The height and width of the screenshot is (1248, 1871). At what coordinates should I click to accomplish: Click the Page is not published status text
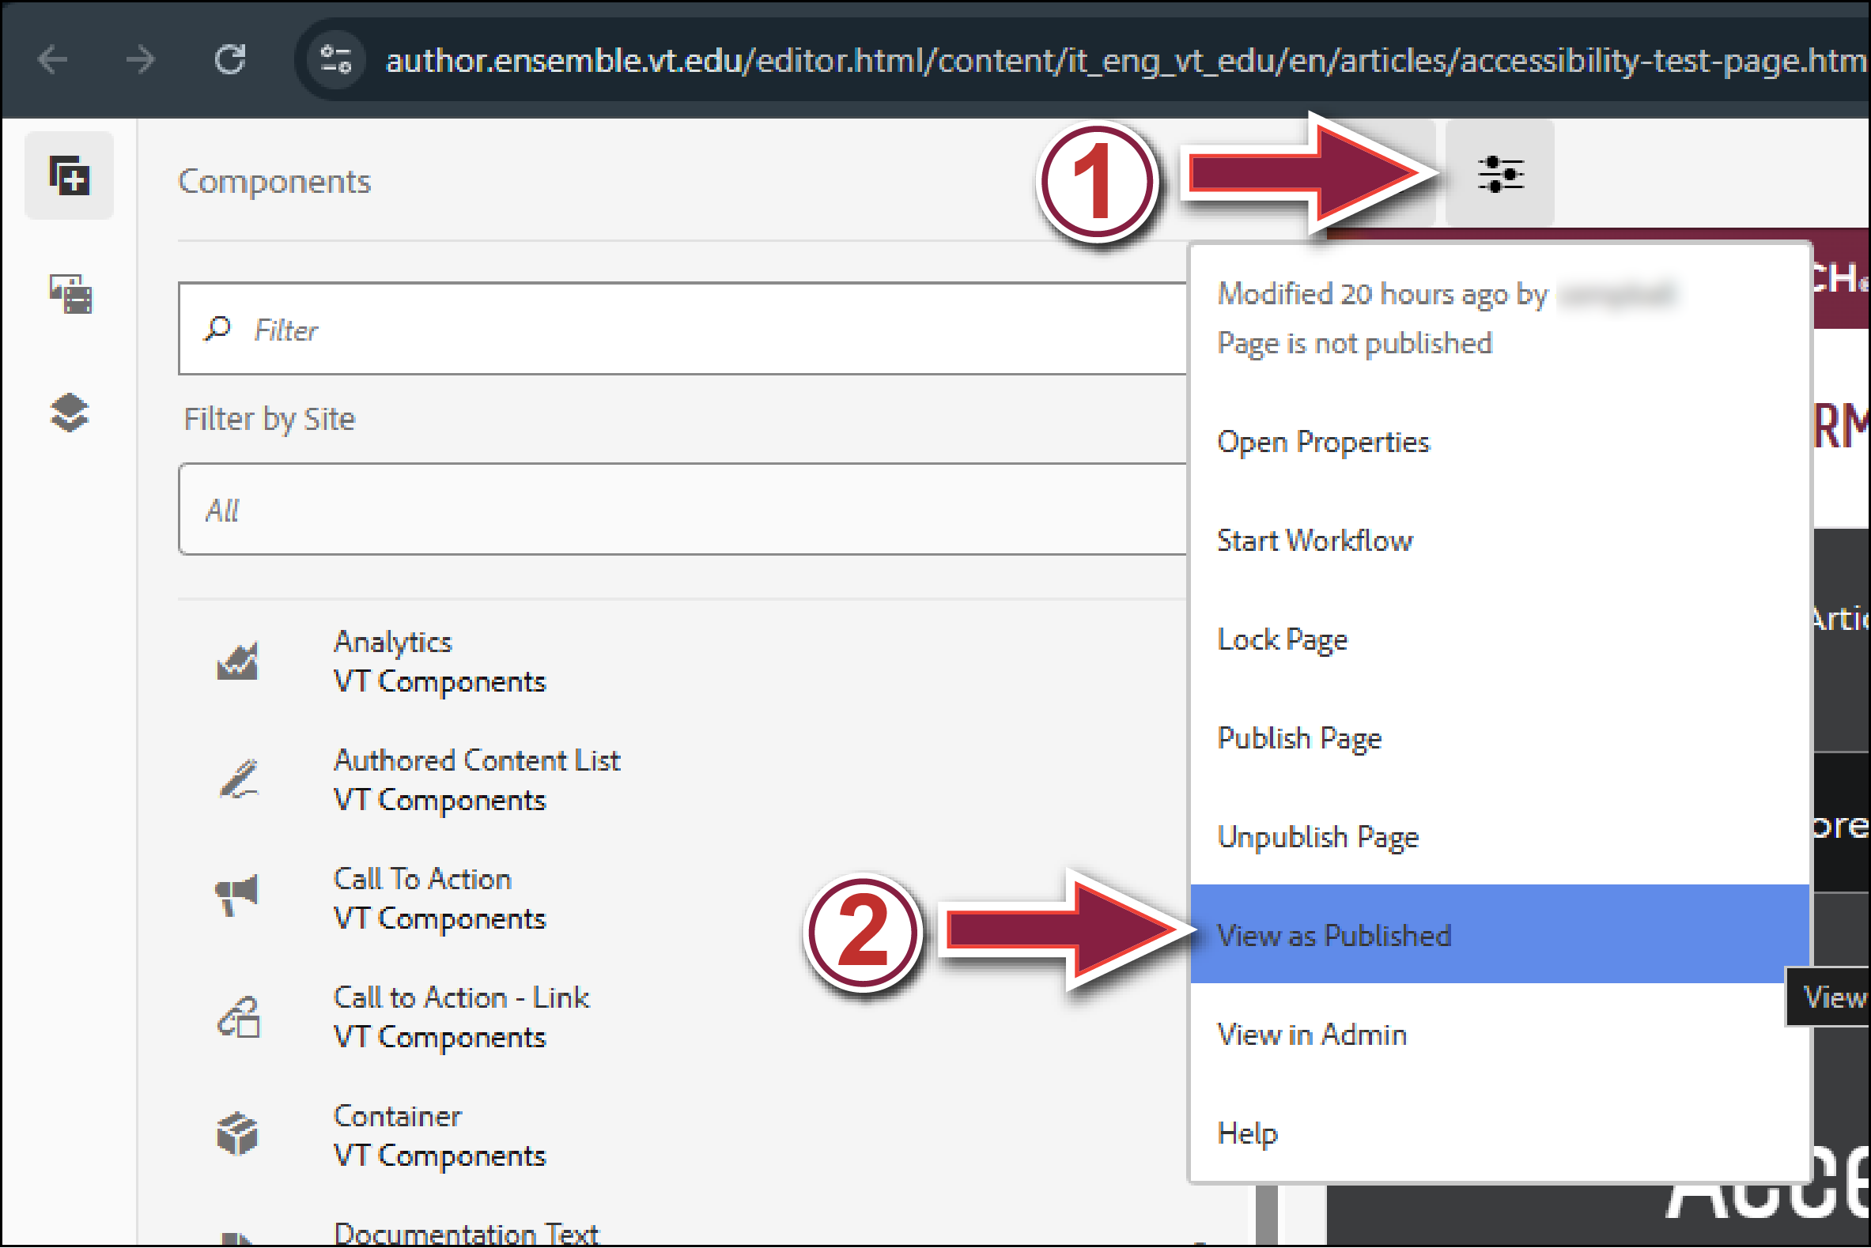coord(1355,344)
